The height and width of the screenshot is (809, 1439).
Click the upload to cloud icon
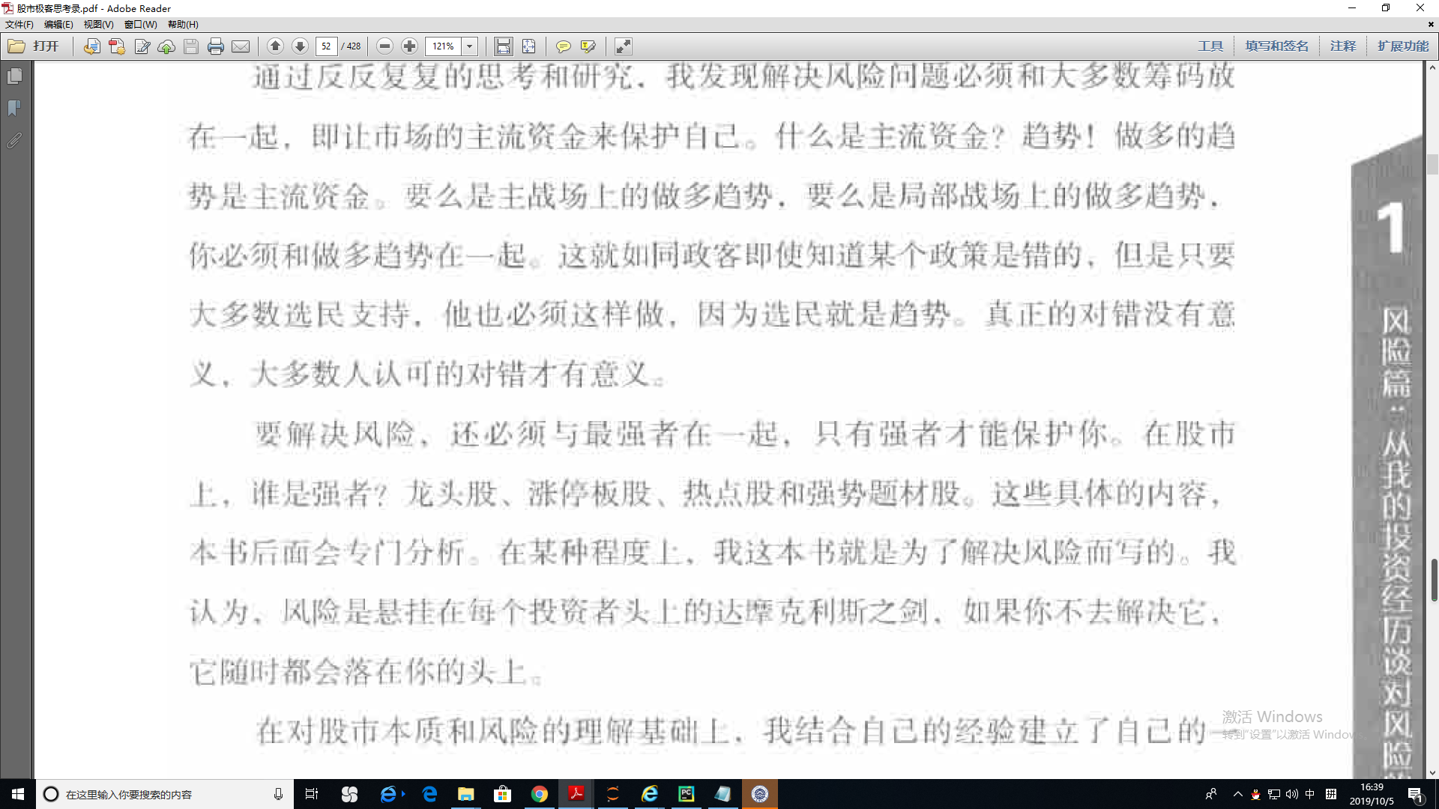(x=166, y=46)
